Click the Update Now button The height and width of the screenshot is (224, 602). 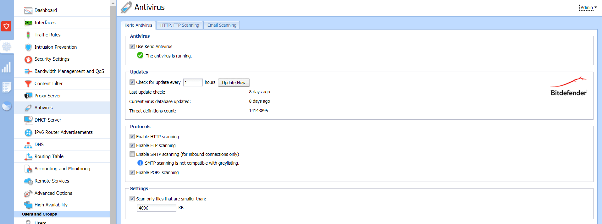[234, 83]
